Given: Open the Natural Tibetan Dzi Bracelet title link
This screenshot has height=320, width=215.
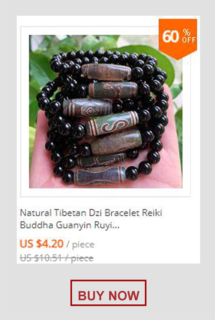Looking at the screenshot, I should click(x=91, y=219).
